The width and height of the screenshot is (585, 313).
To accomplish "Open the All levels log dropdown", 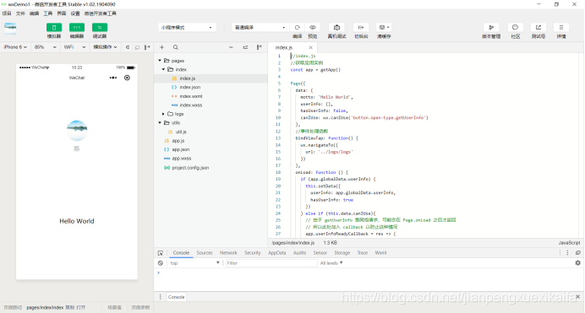I will (x=331, y=263).
